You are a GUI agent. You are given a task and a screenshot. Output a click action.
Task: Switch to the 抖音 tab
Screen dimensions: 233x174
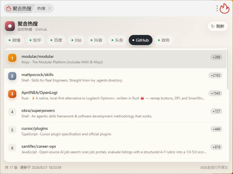point(96,40)
